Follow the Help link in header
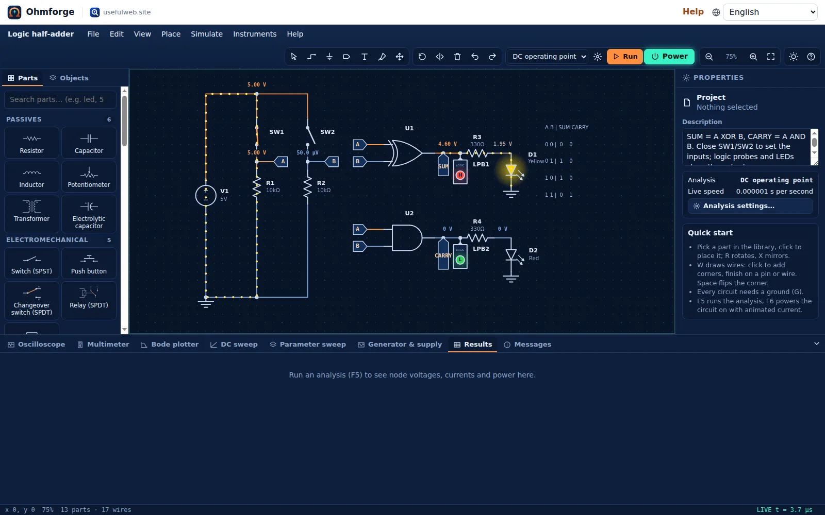 click(x=693, y=12)
